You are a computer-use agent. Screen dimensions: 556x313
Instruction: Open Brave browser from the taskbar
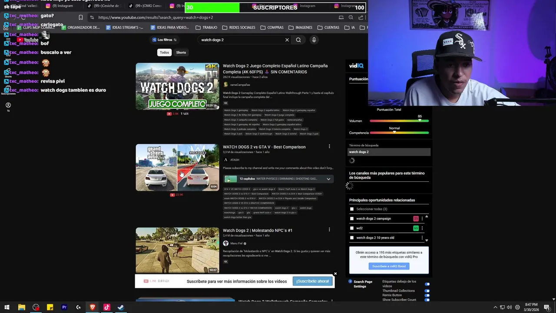click(x=93, y=307)
